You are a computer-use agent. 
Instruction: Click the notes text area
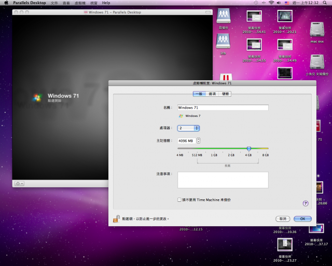tap(223, 180)
